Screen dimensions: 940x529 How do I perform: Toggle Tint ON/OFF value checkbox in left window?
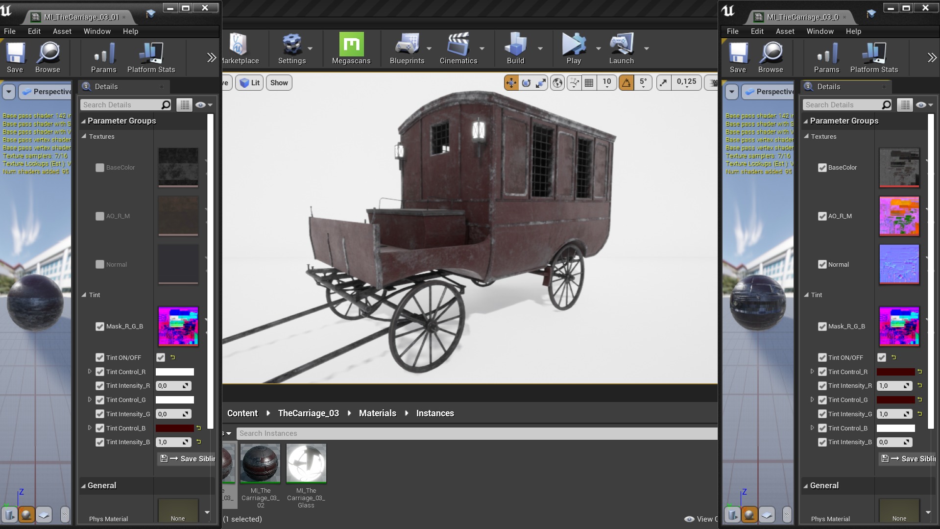161,357
